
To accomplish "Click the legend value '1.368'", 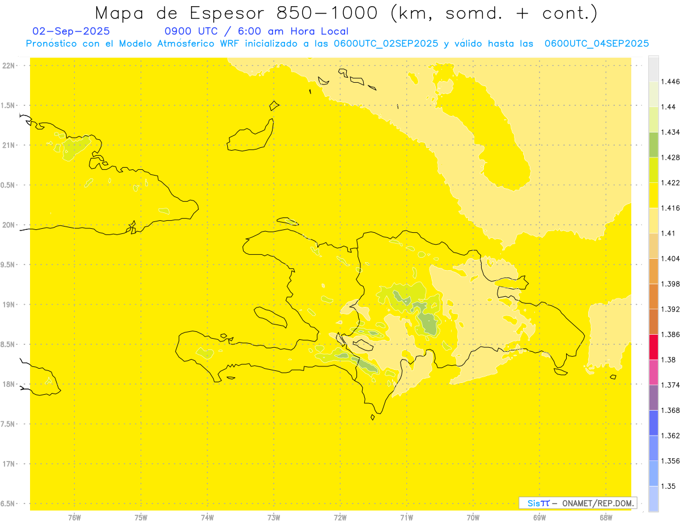I will point(670,410).
